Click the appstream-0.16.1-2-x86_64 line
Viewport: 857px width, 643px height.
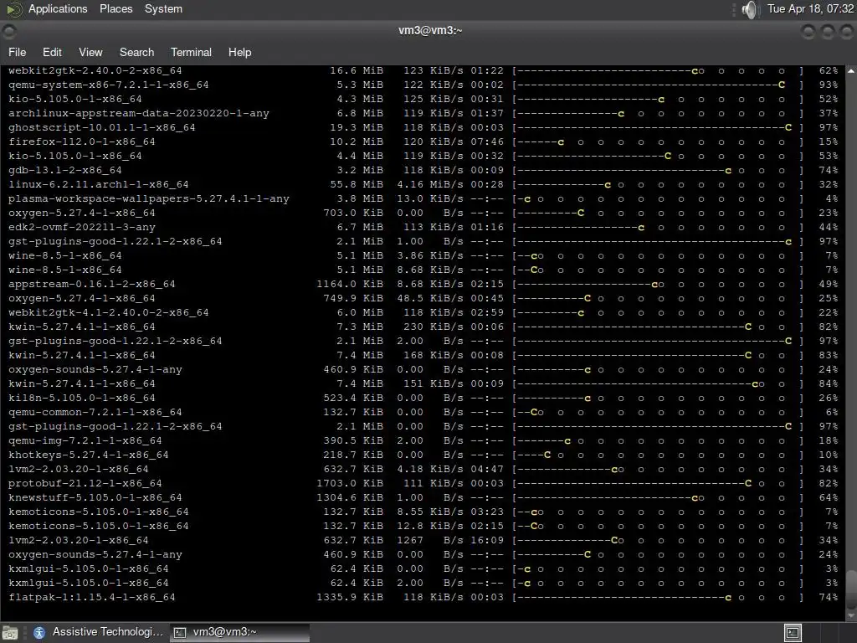point(423,284)
